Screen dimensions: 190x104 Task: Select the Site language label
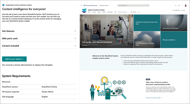pos(8,97)
